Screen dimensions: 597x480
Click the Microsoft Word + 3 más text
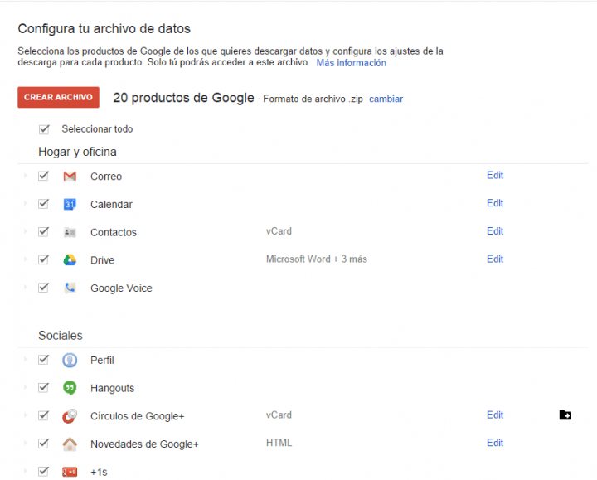coord(317,259)
